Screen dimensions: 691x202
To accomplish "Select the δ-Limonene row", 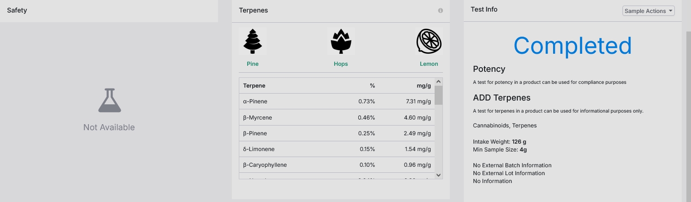I will click(337, 149).
